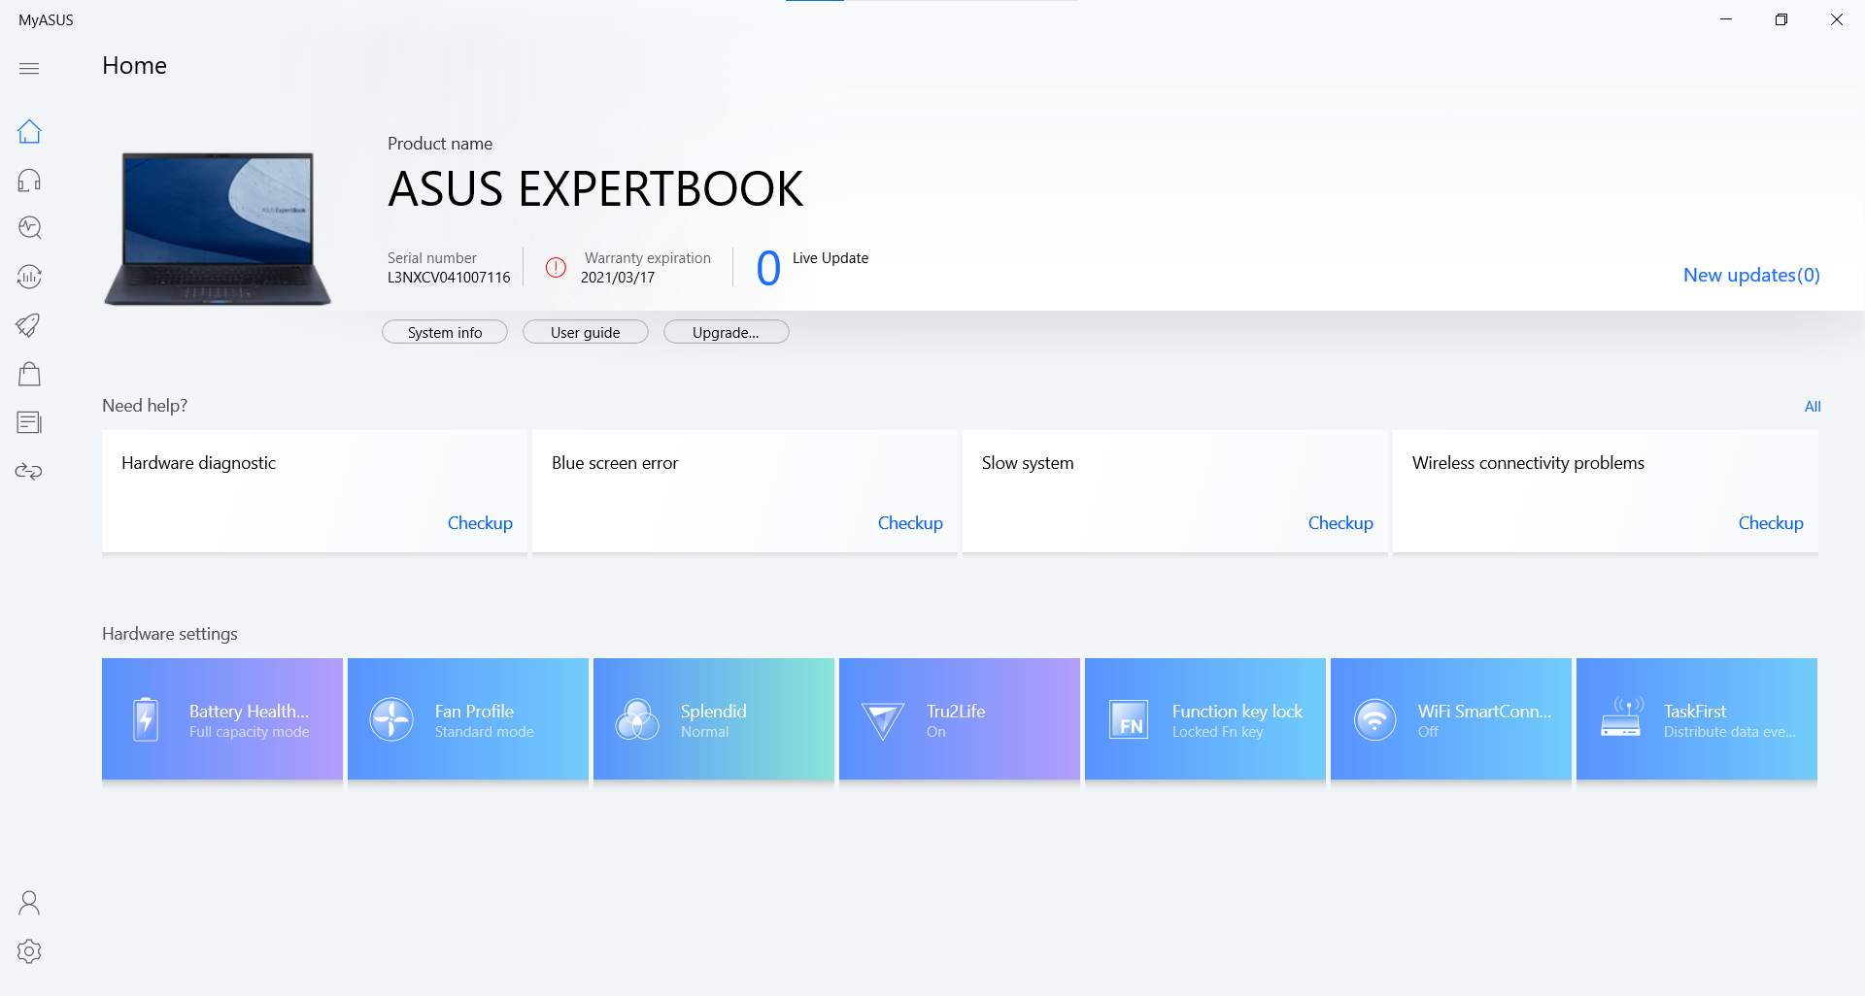Open the shopping bag icon in the sidebar
Screen dimensions: 1865x996
pyautogui.click(x=29, y=374)
